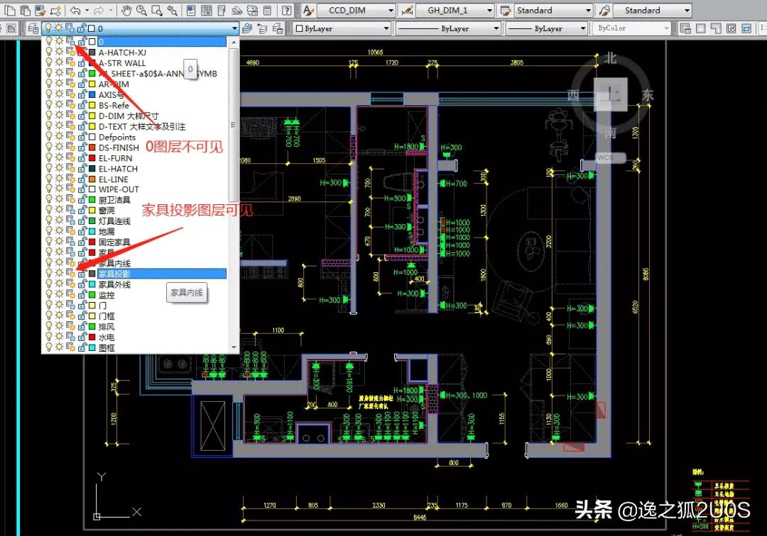
Task: Click the text style icon beside CCD_DIM
Action: tap(308, 11)
